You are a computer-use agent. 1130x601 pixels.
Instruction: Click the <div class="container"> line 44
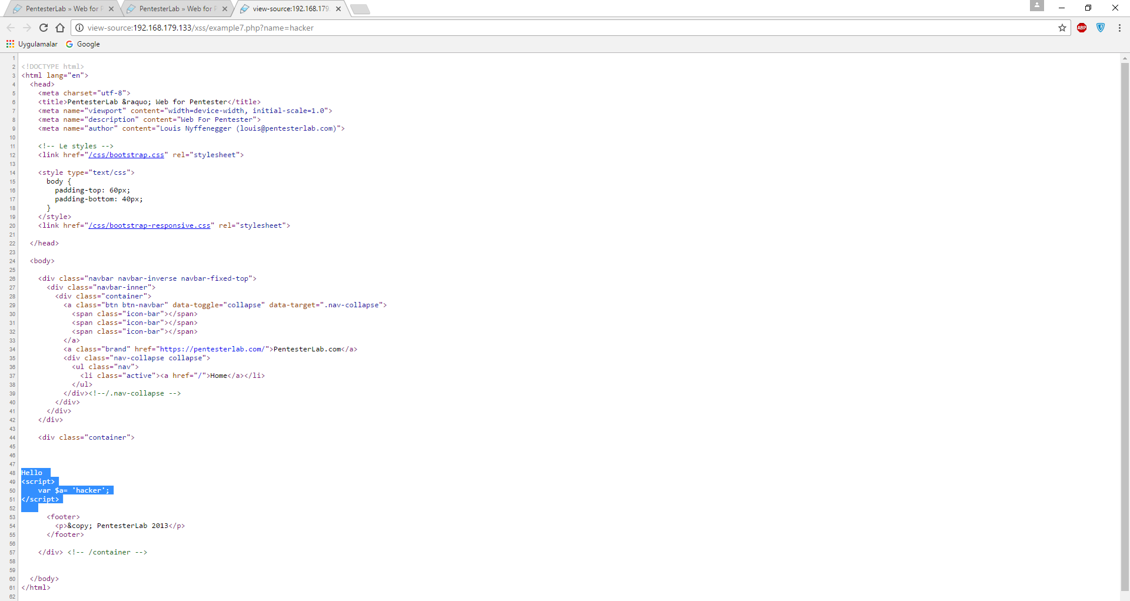tap(87, 437)
